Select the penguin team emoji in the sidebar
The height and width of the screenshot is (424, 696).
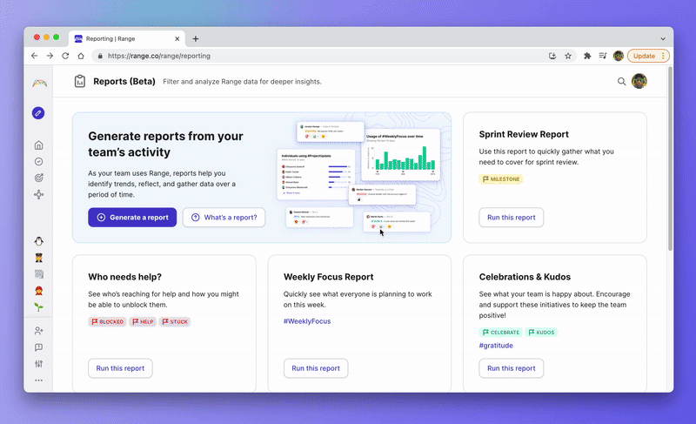click(38, 241)
